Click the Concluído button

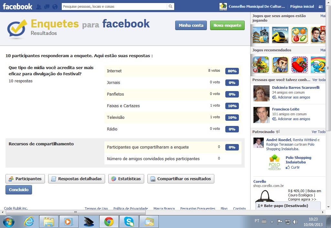click(18, 190)
